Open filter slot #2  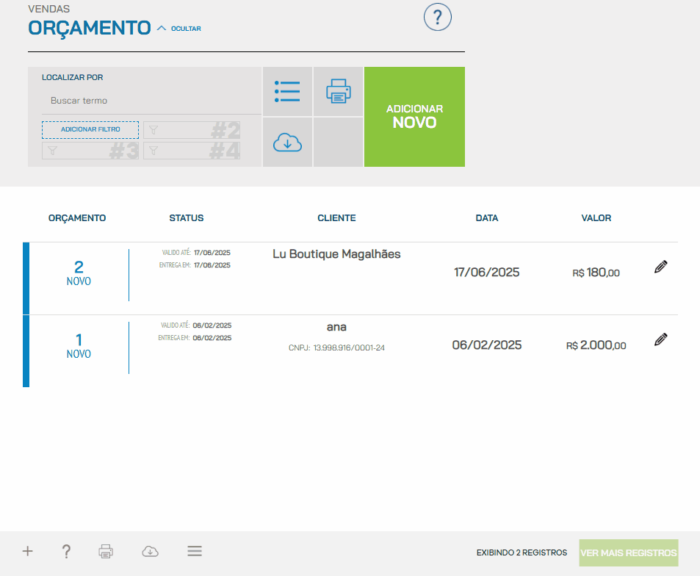pos(192,130)
